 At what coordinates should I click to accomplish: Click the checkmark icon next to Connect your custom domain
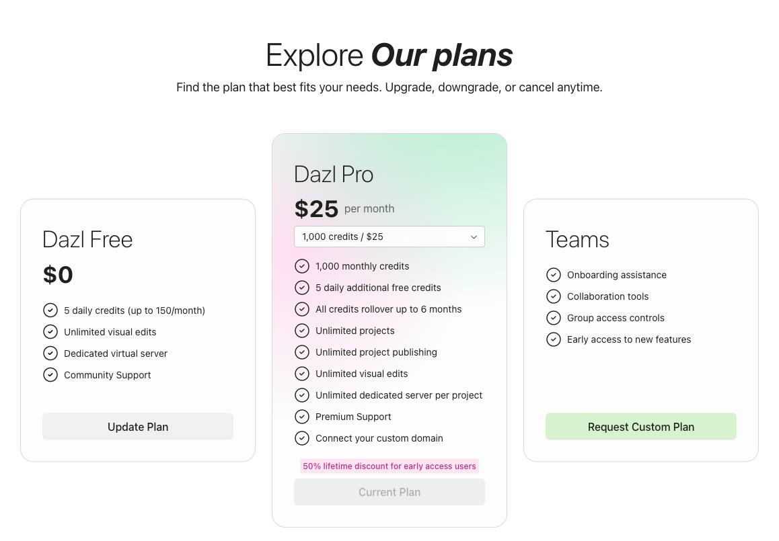coord(302,438)
